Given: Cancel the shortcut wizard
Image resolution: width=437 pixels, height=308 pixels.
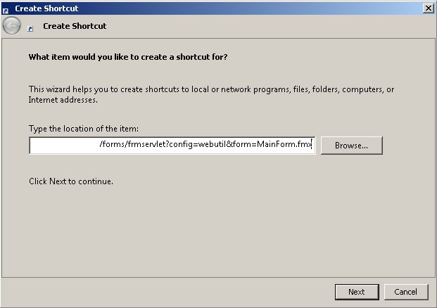Looking at the screenshot, I should click(405, 292).
